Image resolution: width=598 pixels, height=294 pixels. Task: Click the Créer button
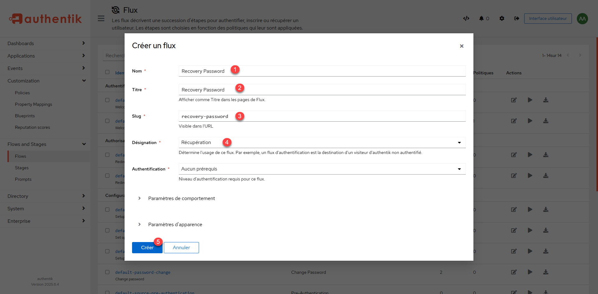tap(147, 248)
